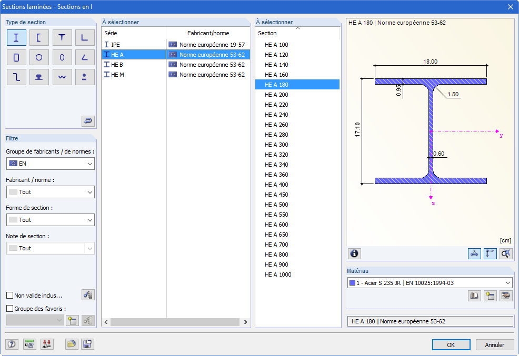
Task: Select the rail section type icon
Action: click(39, 77)
